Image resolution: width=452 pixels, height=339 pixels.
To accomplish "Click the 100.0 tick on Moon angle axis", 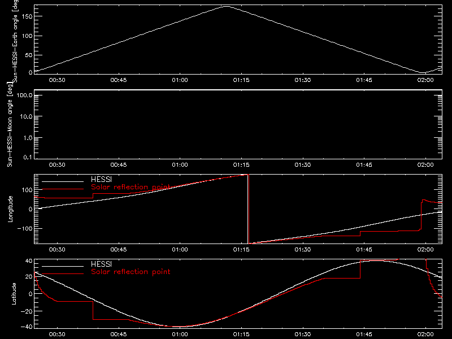I will 24,95.
